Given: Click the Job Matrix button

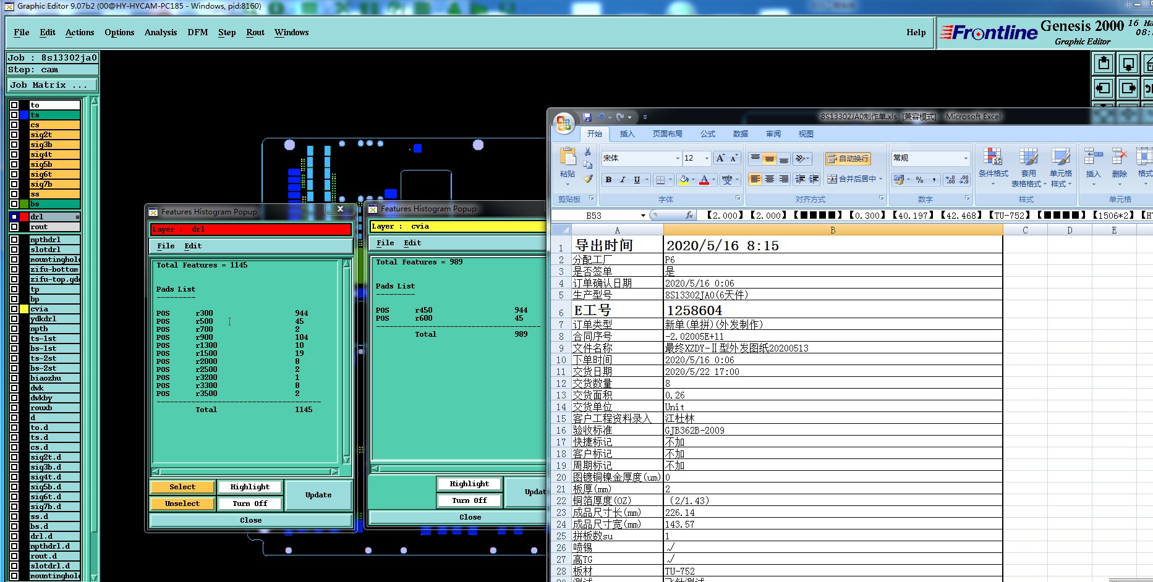Looking at the screenshot, I should 52,85.
